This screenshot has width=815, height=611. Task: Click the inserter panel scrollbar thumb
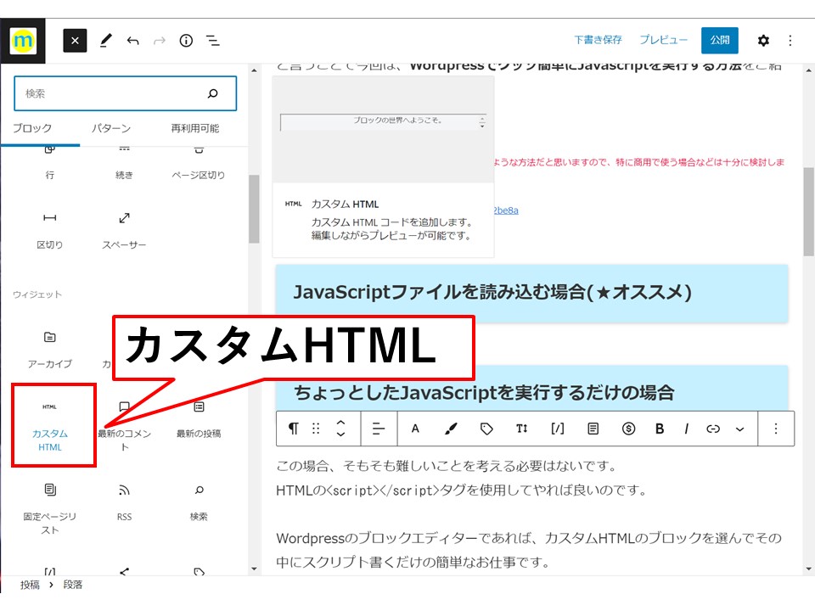click(x=254, y=209)
